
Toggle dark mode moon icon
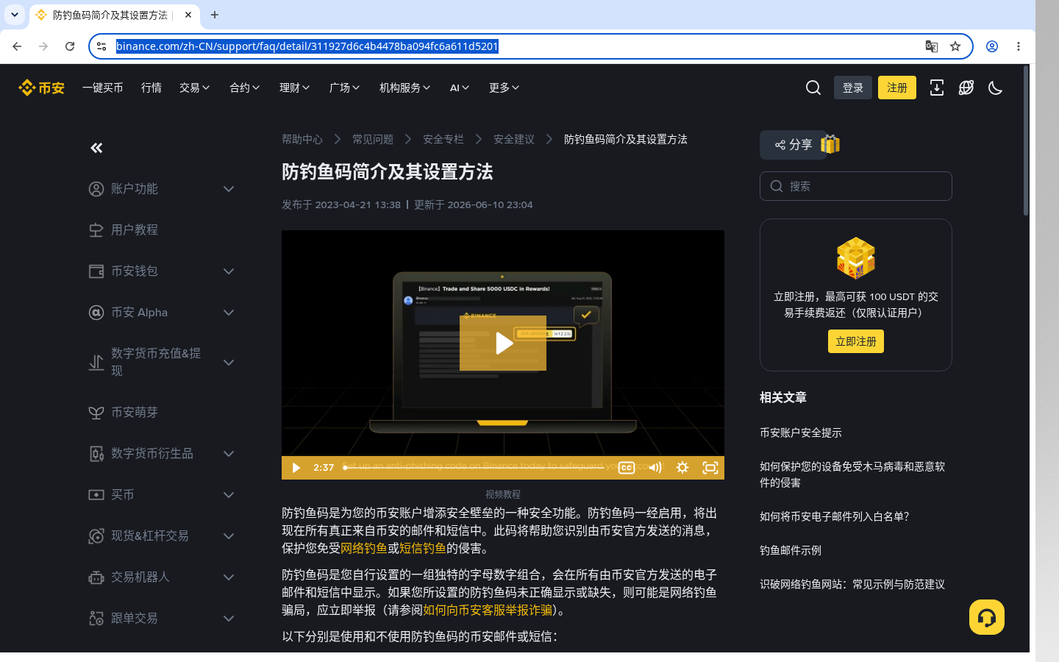pyautogui.click(x=996, y=88)
